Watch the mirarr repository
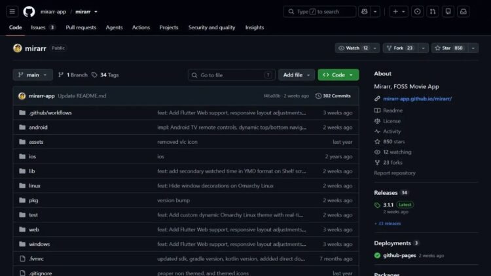Viewport: 491px width, 276px height. pyautogui.click(x=353, y=48)
